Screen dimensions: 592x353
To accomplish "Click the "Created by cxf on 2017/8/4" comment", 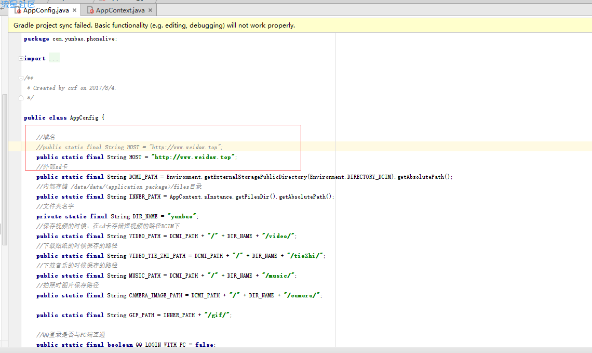I will [71, 88].
